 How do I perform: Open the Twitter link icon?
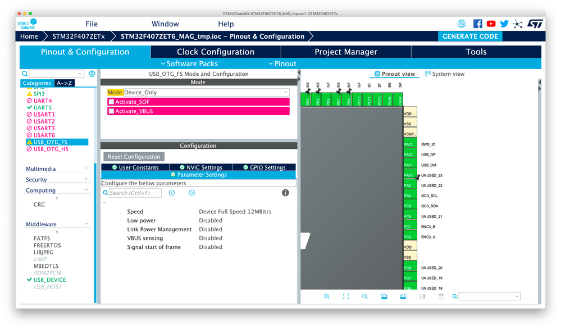coord(504,24)
